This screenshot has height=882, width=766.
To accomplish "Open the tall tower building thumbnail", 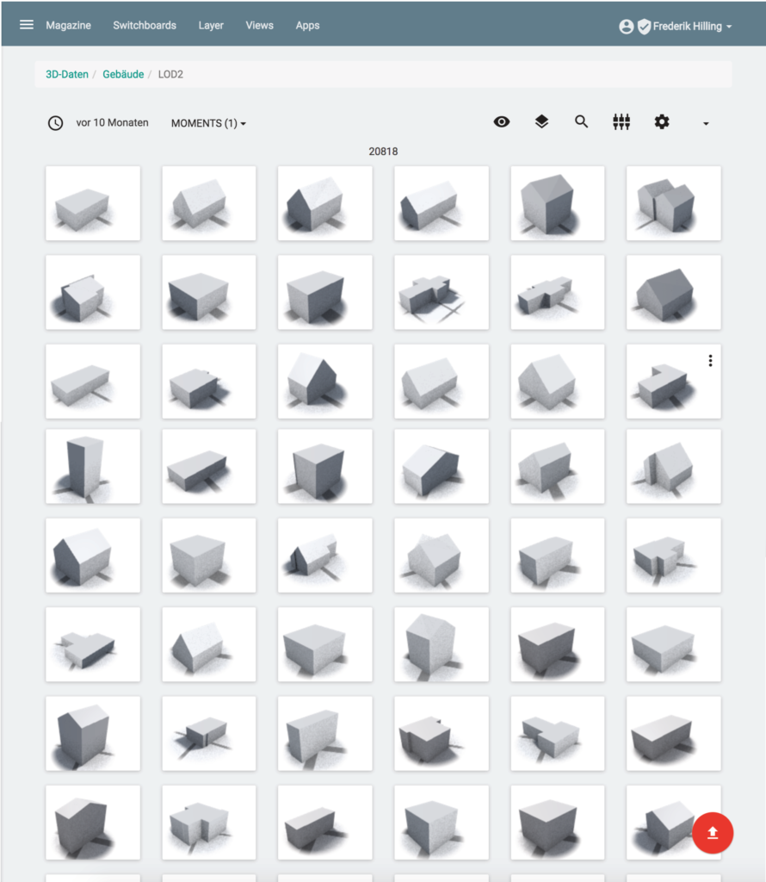I will click(x=92, y=466).
